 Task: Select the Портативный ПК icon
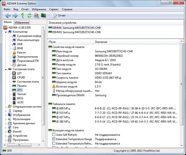14,61
